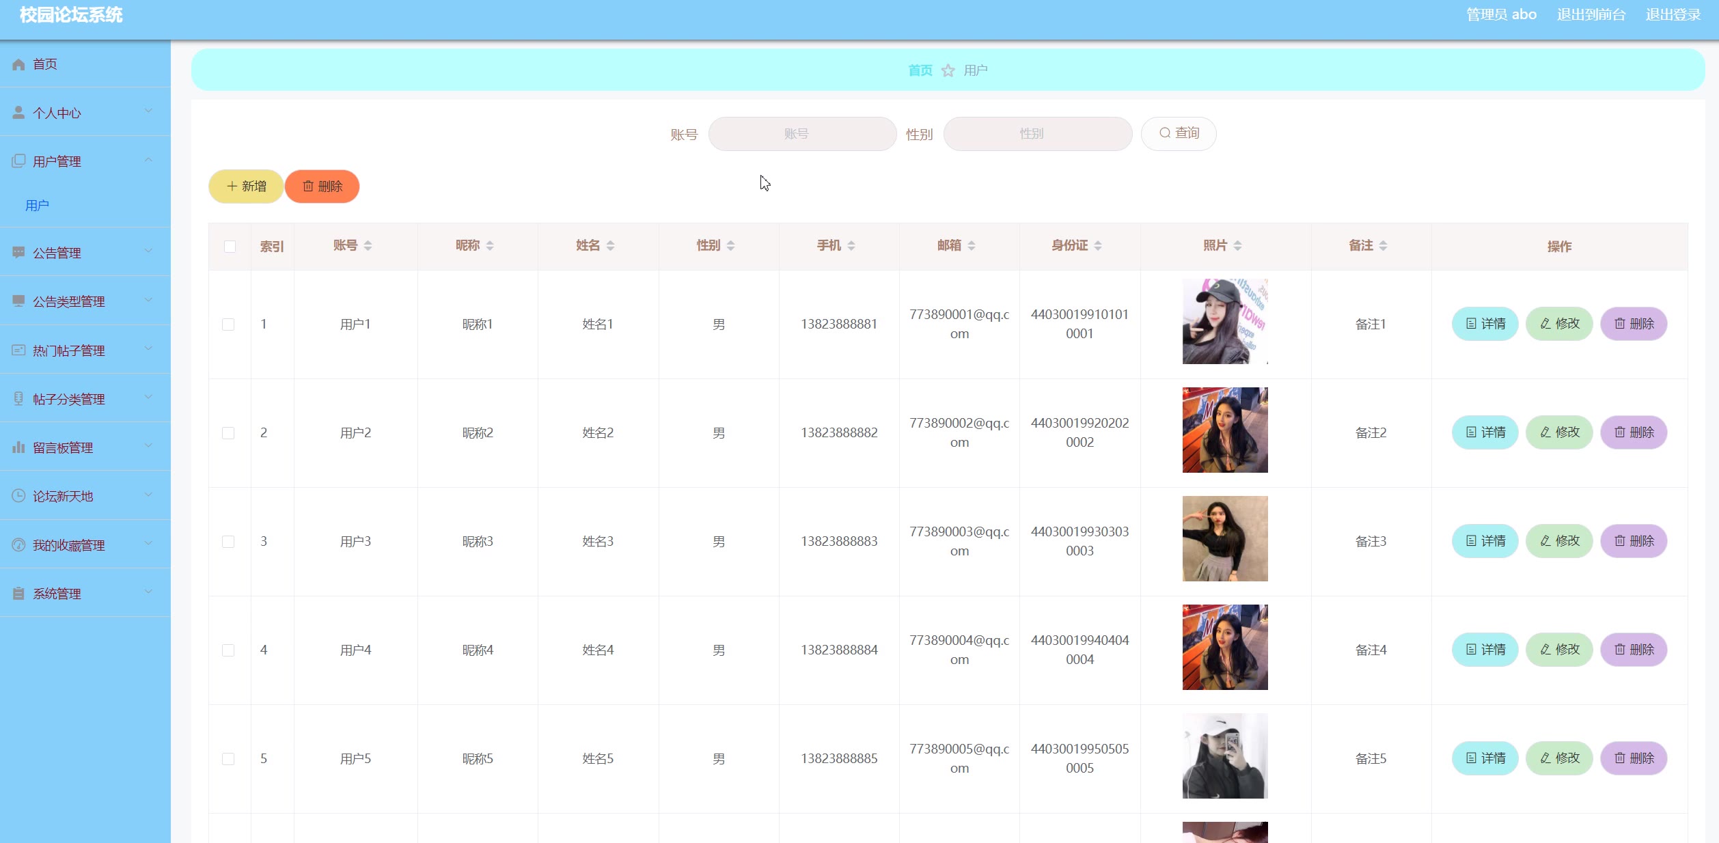Check the box for 用户4 row

(228, 650)
